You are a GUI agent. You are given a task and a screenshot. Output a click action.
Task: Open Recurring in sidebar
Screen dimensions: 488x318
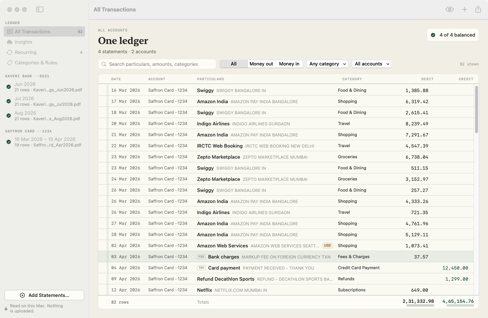[x=44, y=52]
